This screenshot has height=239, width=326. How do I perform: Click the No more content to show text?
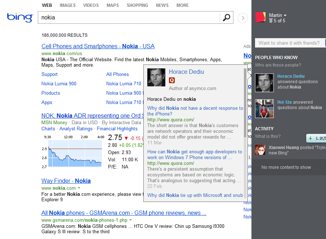point(286,167)
